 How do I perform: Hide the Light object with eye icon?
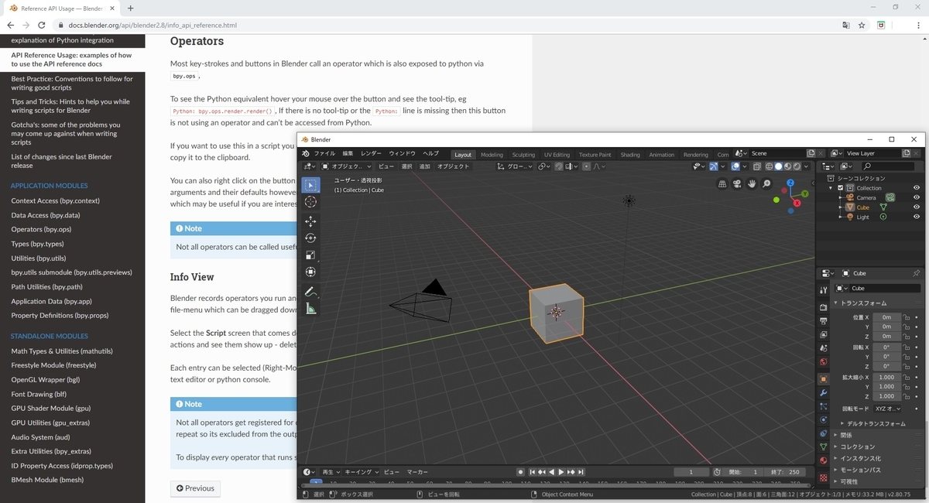point(917,217)
